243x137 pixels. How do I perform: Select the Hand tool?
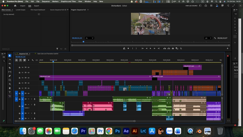tap(10, 88)
